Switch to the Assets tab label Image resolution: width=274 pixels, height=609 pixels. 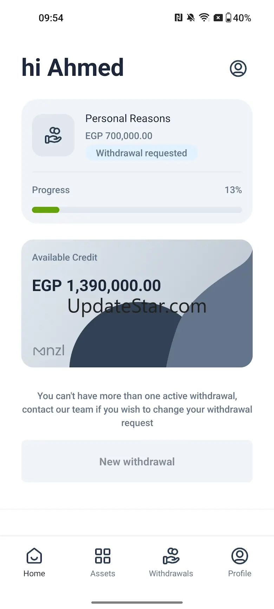tap(103, 574)
